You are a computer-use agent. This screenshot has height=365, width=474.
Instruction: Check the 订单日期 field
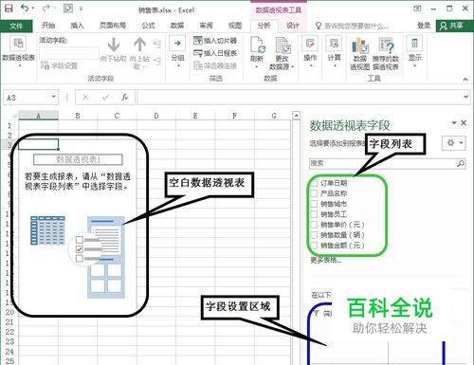[x=314, y=183]
